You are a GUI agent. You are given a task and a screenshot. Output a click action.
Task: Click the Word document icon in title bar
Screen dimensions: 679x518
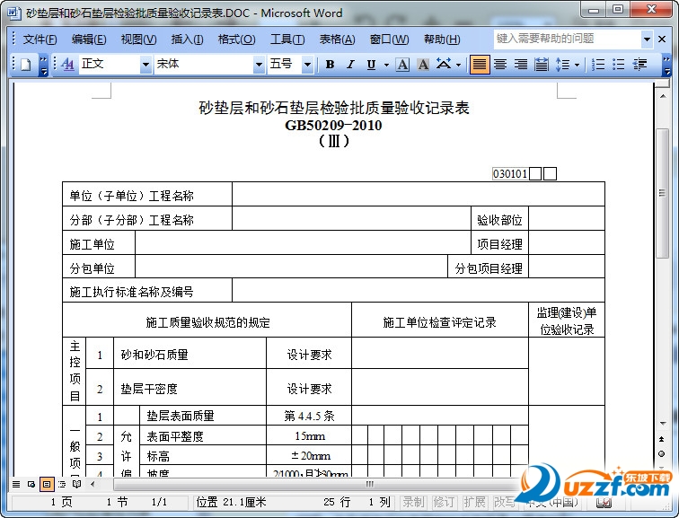pos(13,13)
